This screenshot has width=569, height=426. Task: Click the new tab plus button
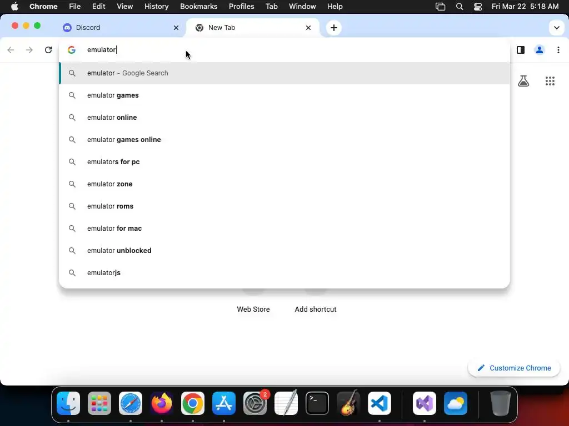(334, 28)
